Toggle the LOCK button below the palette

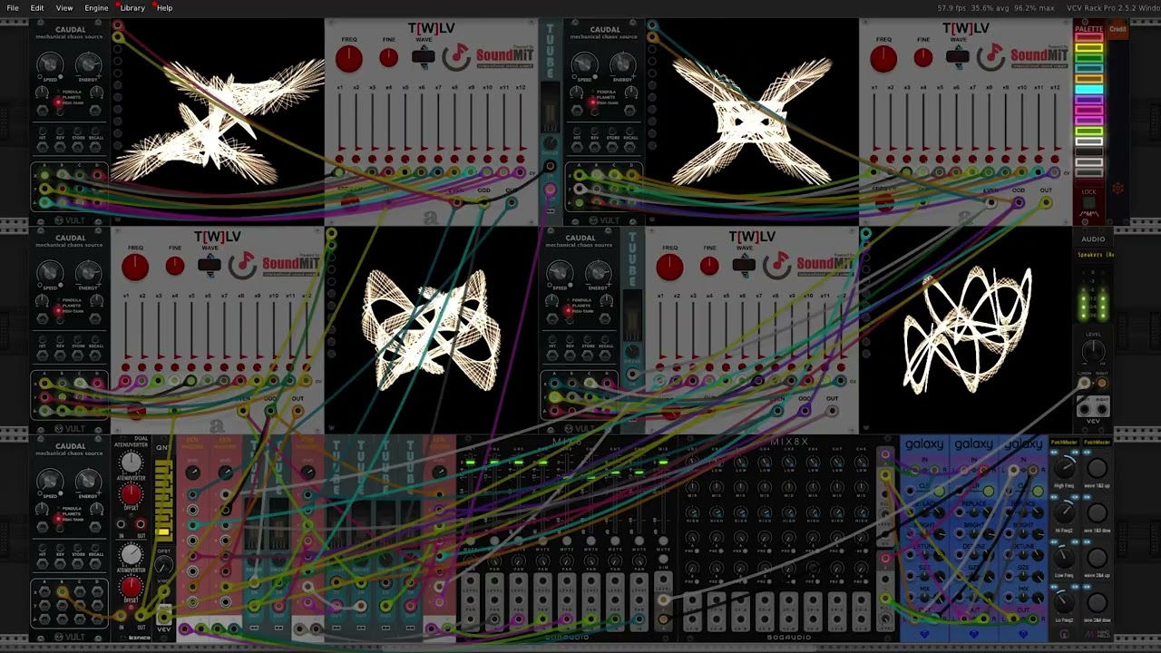coord(1088,203)
